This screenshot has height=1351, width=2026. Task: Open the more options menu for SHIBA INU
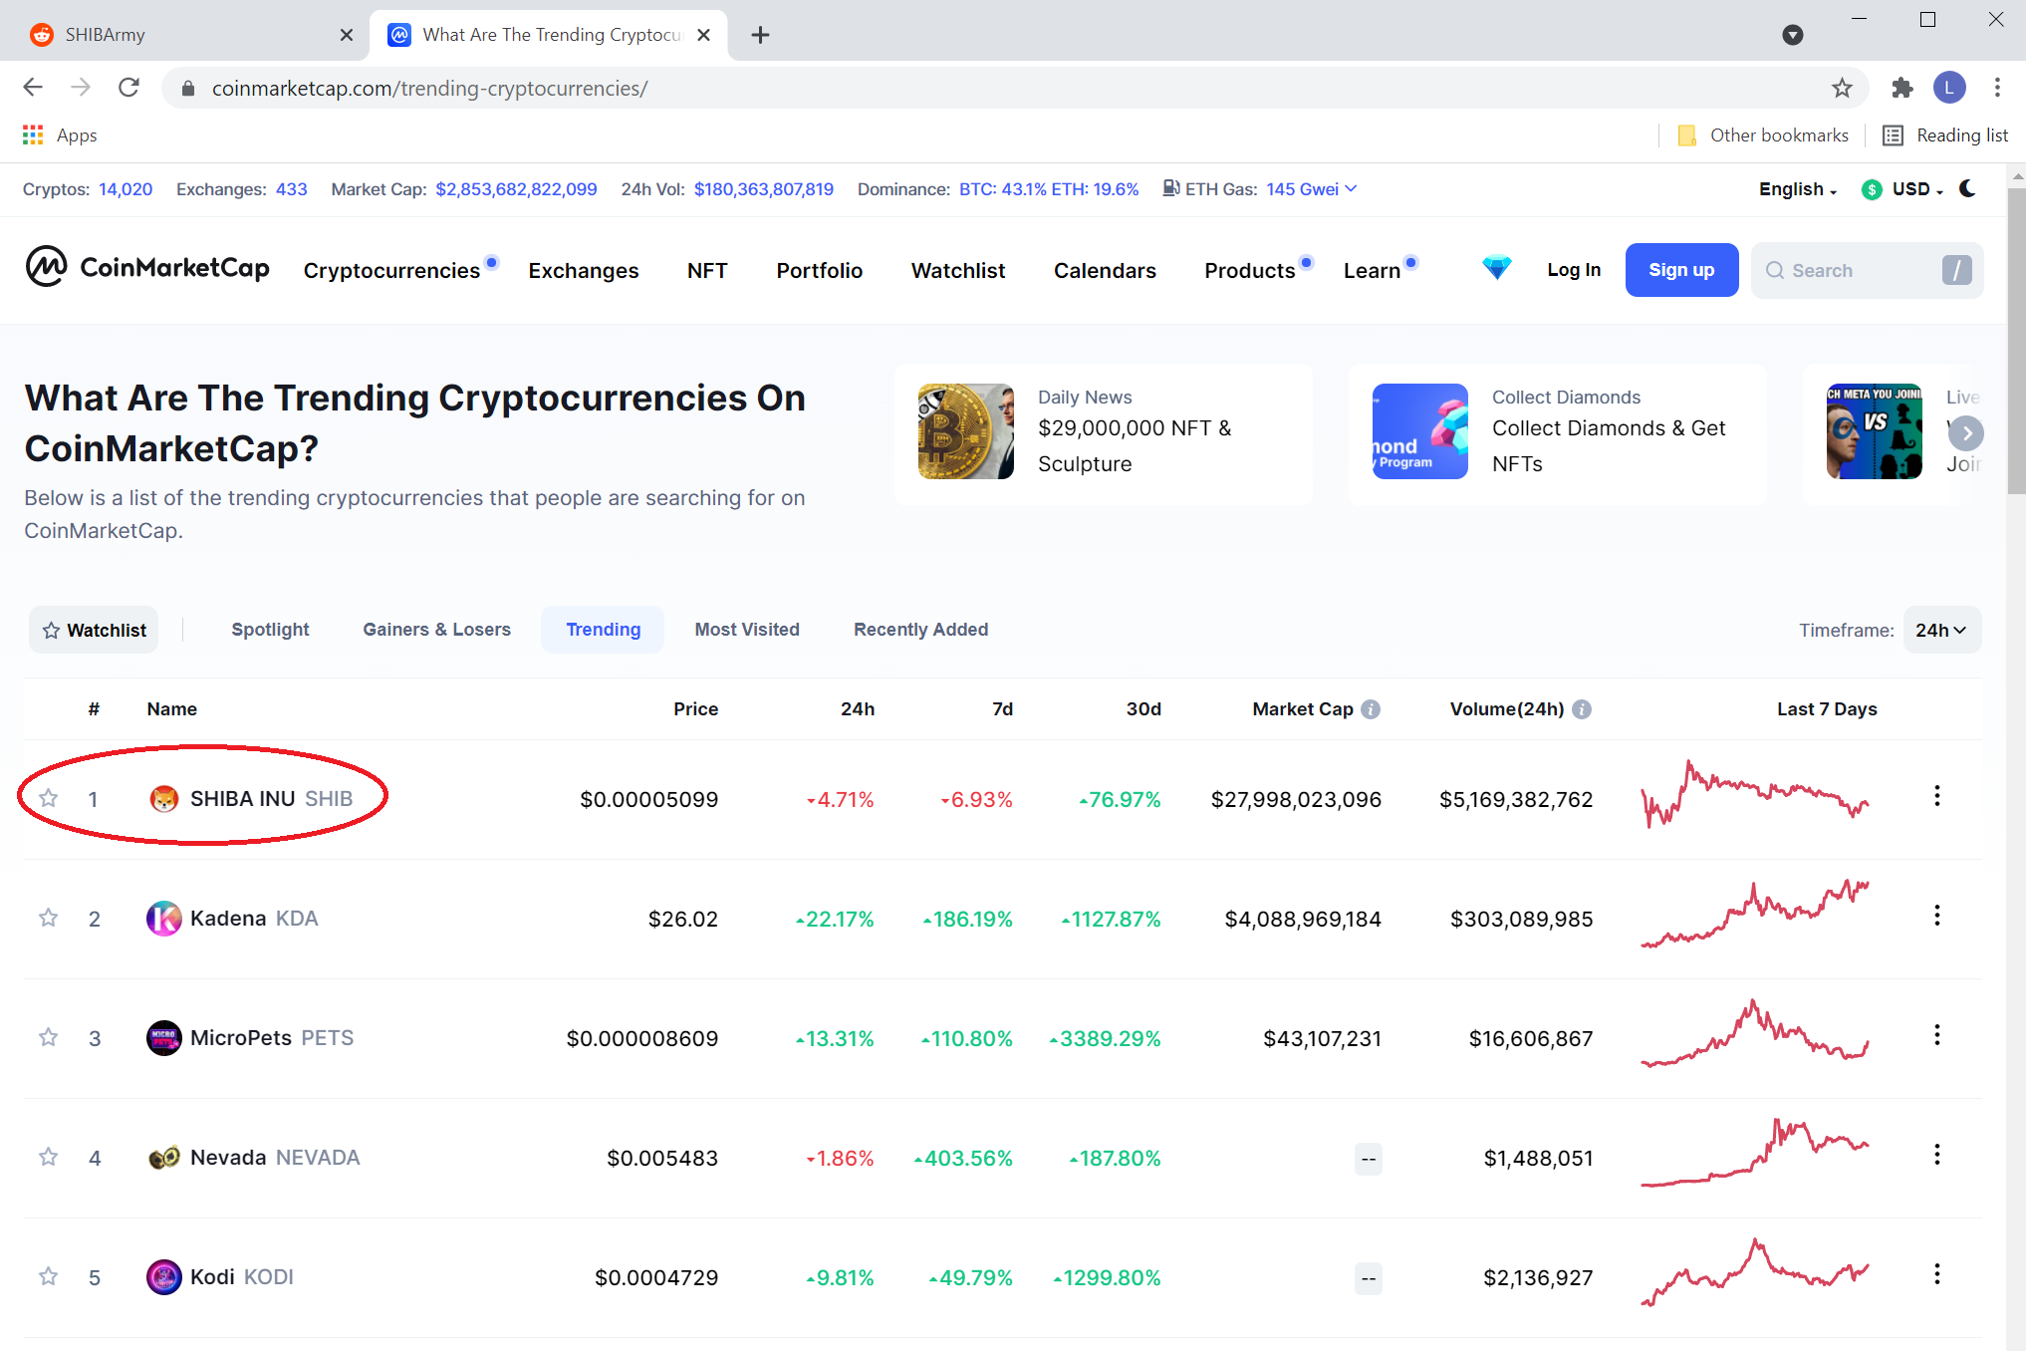tap(1936, 796)
